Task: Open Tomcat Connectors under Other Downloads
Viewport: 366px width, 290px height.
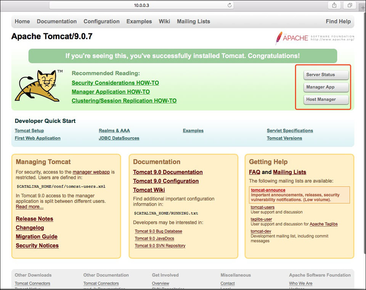Action: tap(32, 284)
